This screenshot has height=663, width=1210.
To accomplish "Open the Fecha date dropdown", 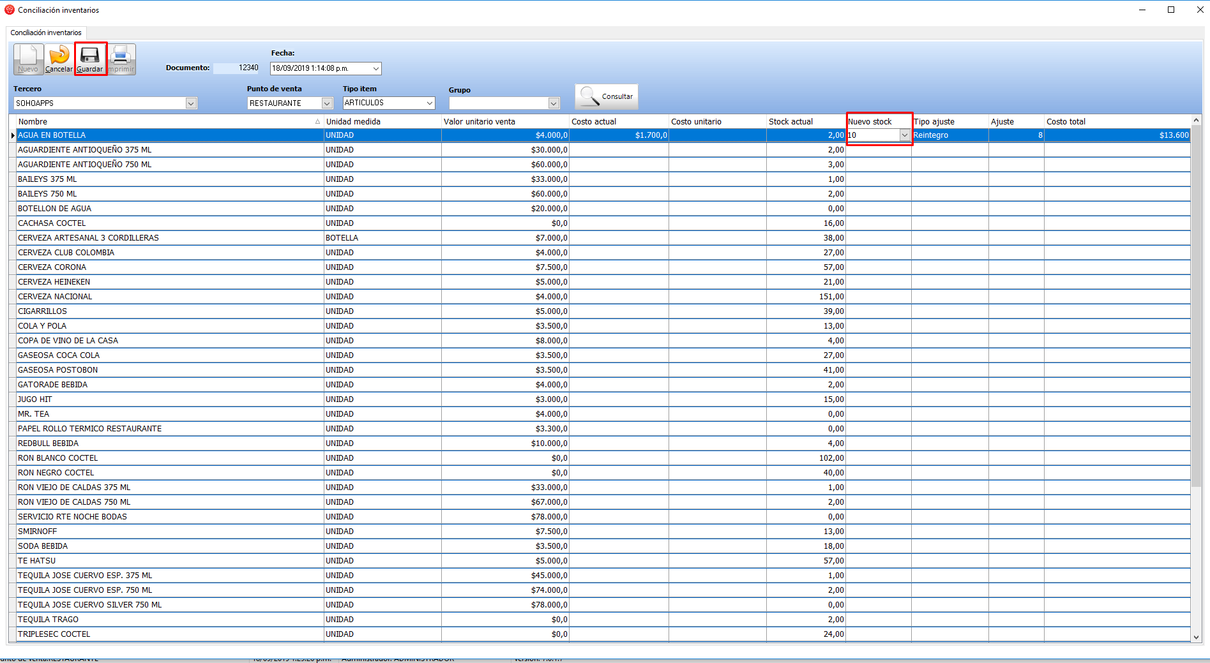I will pyautogui.click(x=376, y=68).
